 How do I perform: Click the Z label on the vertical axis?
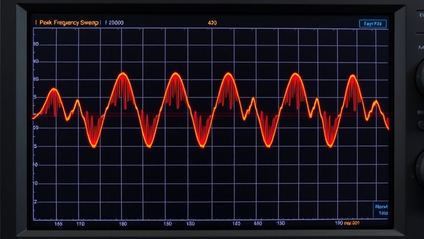pyautogui.click(x=35, y=202)
